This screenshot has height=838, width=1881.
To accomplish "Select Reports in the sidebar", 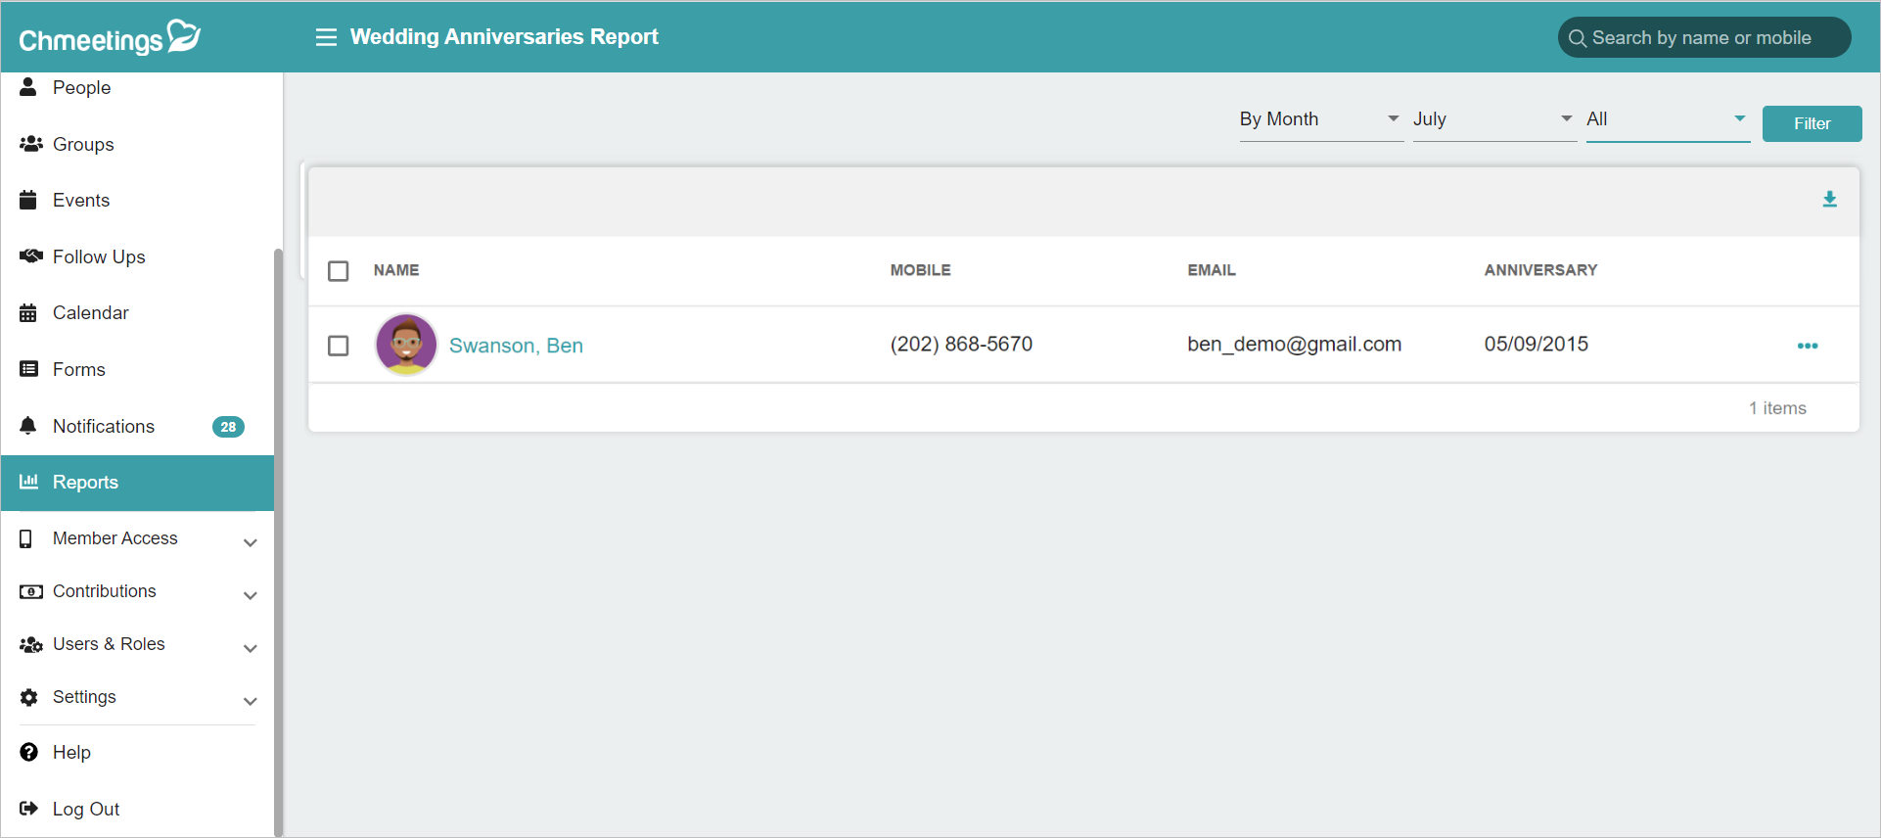I will tap(137, 483).
